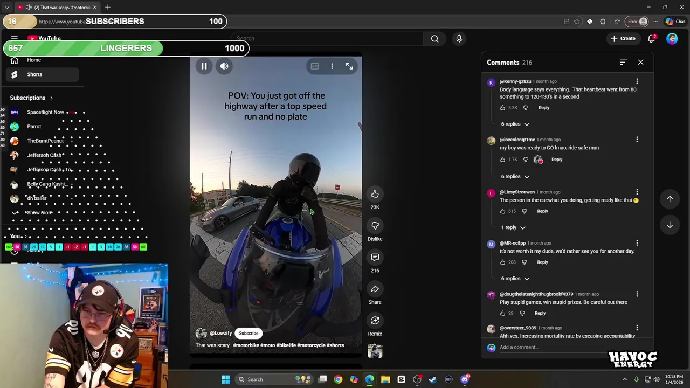Dislike @LiesyStrouwen's comment
690x388 pixels.
coord(524,211)
